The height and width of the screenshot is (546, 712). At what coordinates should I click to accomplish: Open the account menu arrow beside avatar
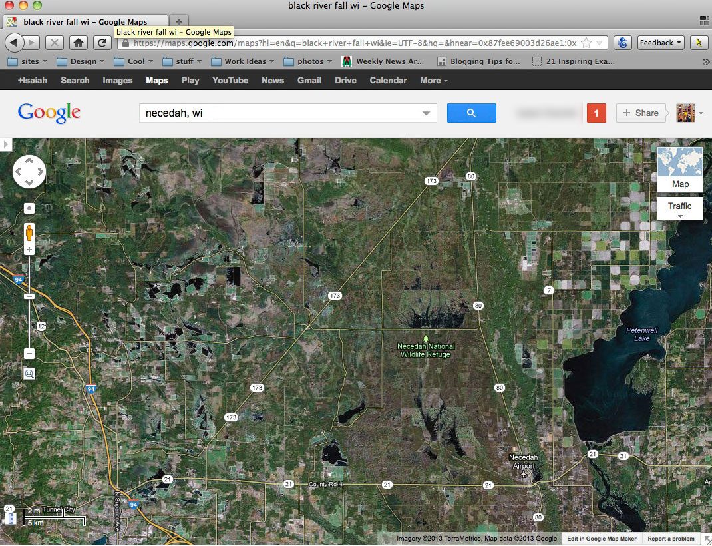coord(701,113)
